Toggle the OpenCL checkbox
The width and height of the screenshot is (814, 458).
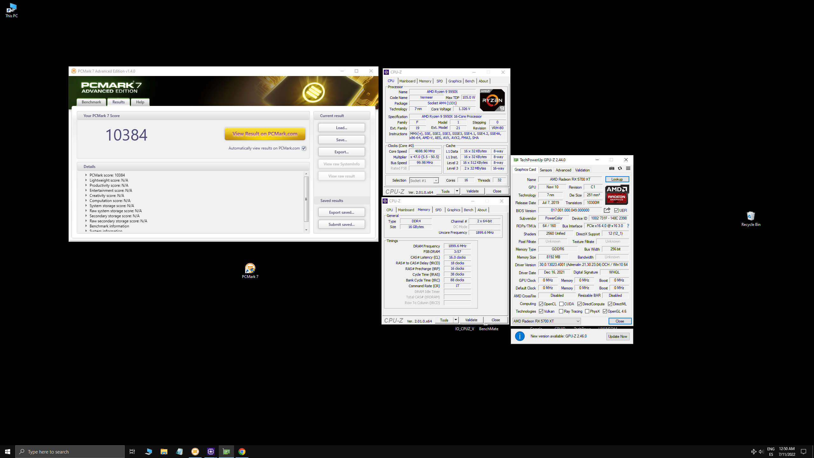click(x=541, y=304)
